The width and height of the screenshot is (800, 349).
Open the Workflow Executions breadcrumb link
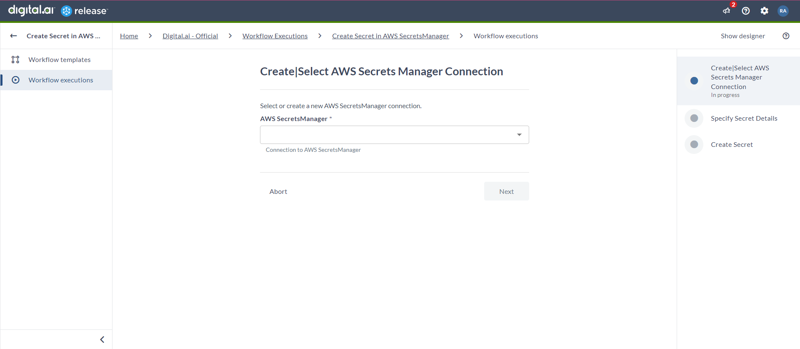[275, 36]
